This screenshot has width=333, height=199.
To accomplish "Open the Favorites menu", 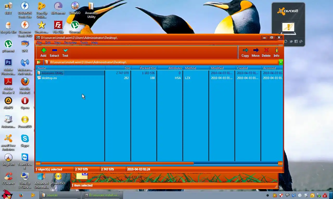I will point(71,42).
